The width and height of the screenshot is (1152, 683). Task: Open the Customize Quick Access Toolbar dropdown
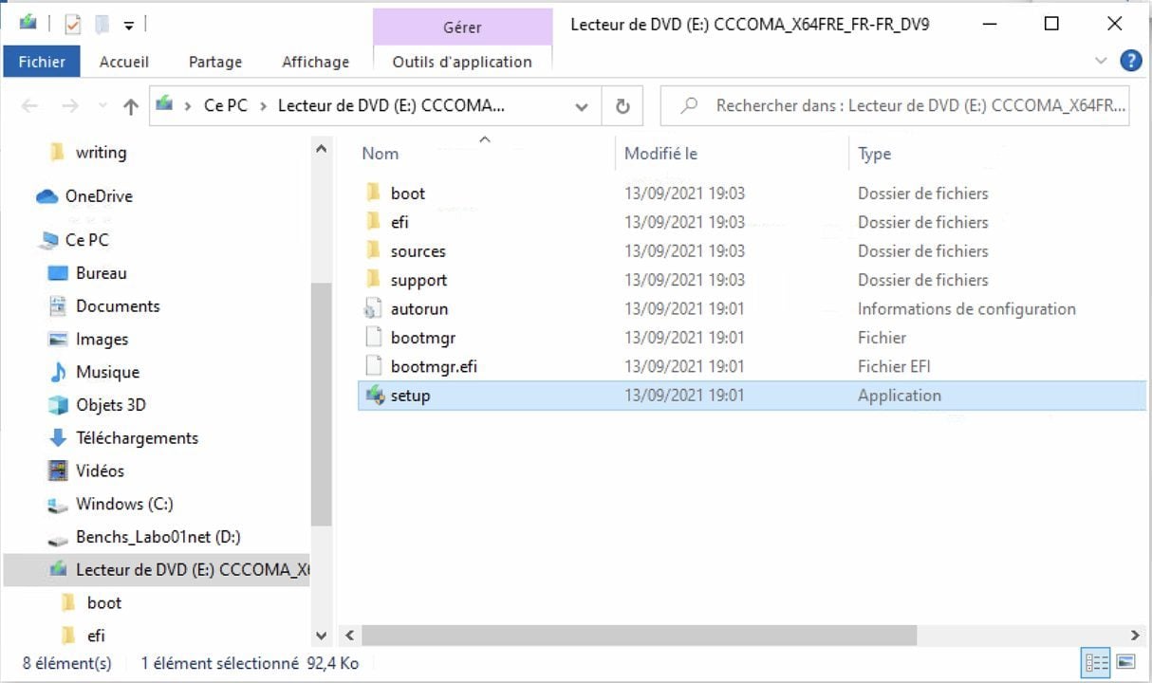tap(129, 25)
